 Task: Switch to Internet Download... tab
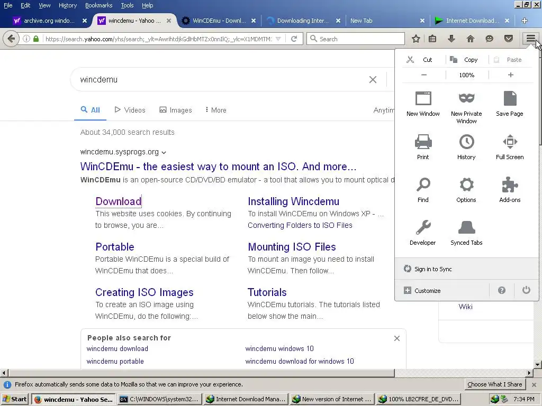pos(472,21)
